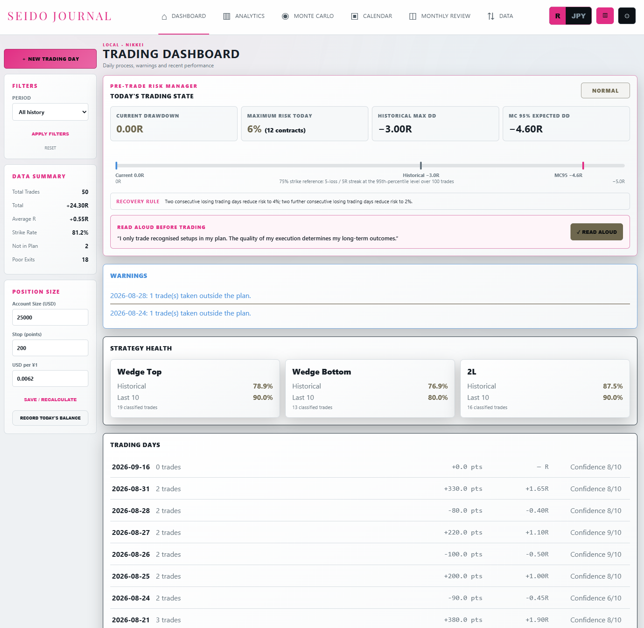Click the Normal state badge
Image resolution: width=644 pixels, height=628 pixels.
coord(605,90)
